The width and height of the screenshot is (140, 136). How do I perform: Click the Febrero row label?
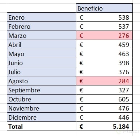42,26
